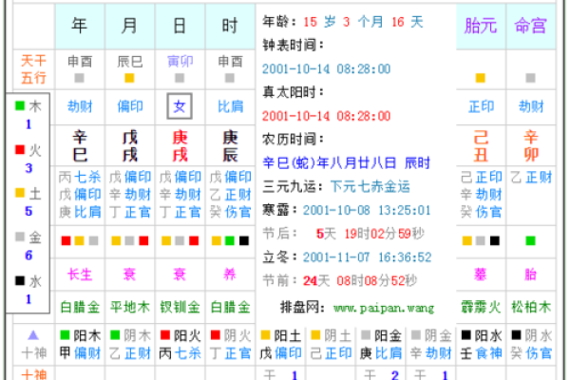Viewport: 570px width, 380px height.
Task: Select the orange 己丑 pillar
Action: 481,145
